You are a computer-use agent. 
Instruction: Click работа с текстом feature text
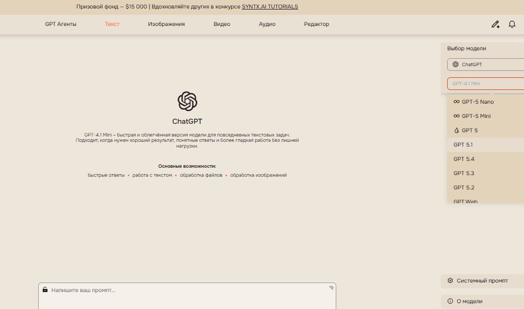point(152,175)
